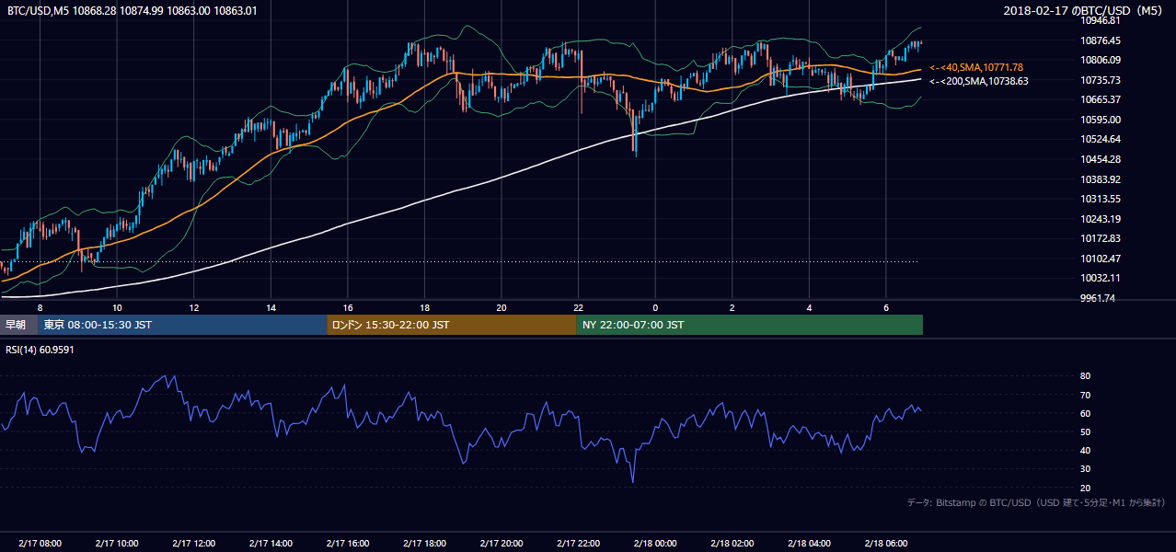Click hour label 22 on the price chart time axis

578,307
